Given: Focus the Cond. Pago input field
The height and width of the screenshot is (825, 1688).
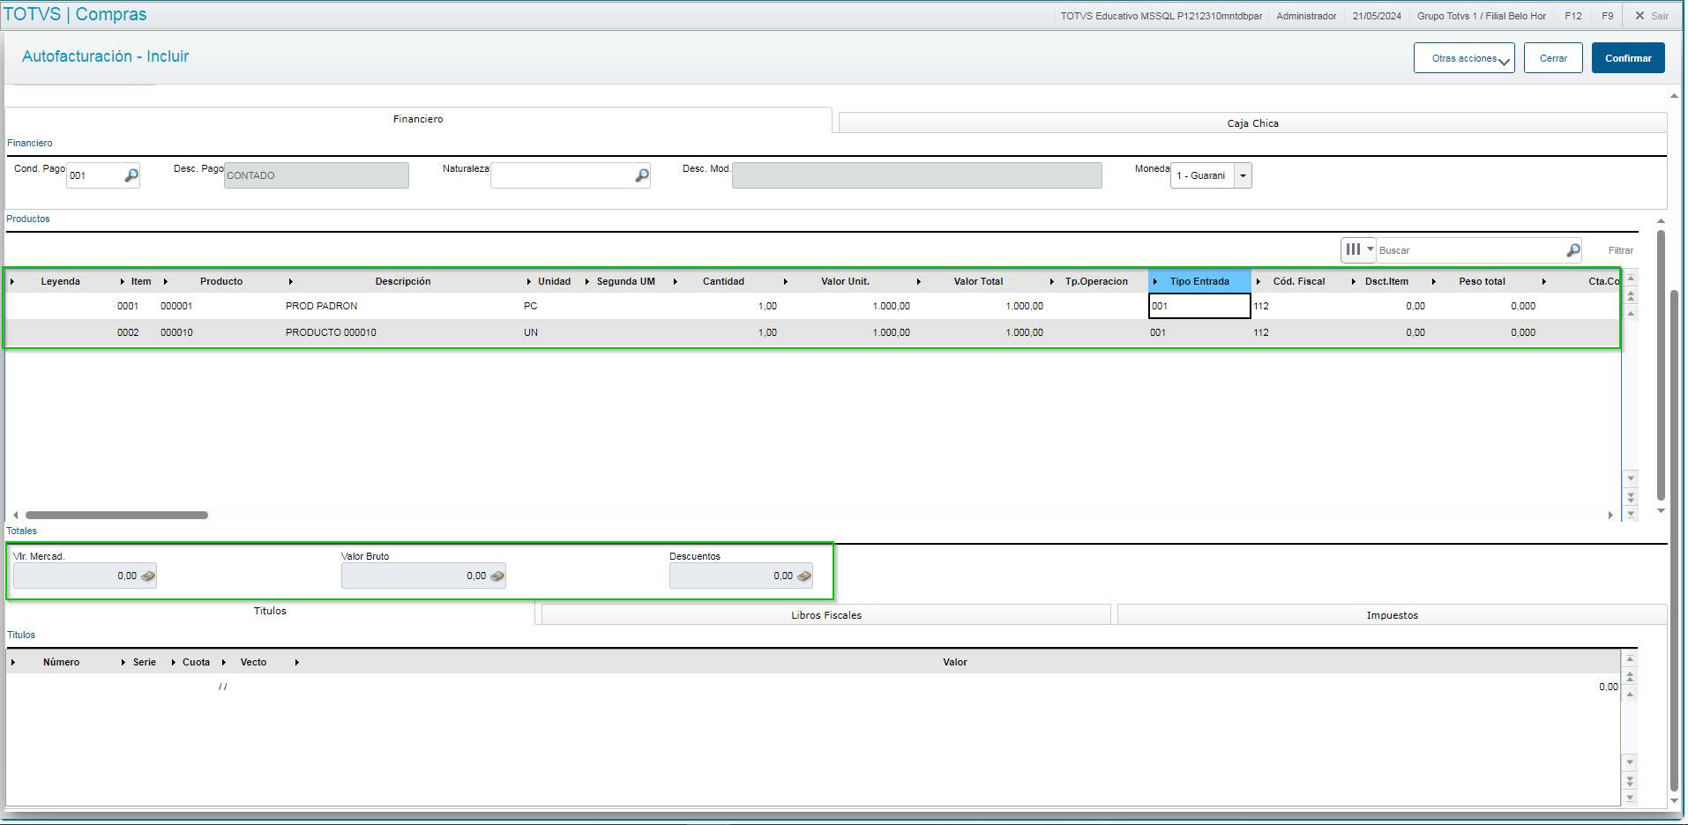Looking at the screenshot, I should [95, 175].
